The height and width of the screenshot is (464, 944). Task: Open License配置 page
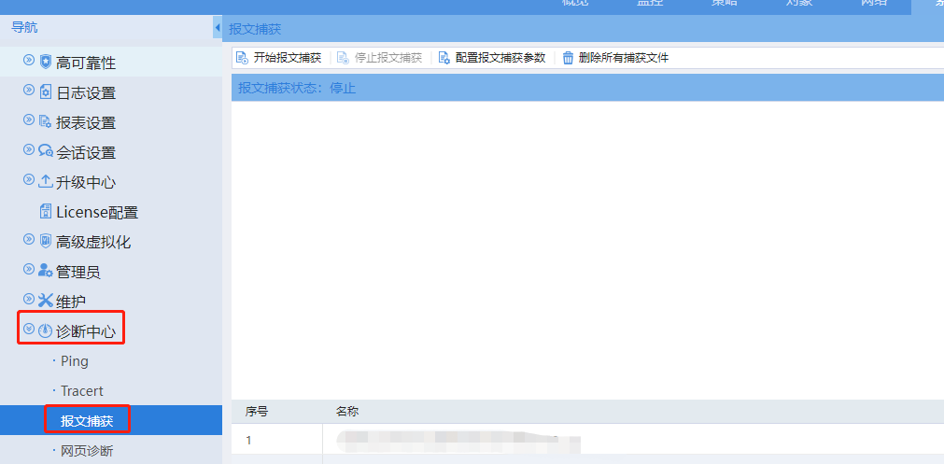[97, 213]
